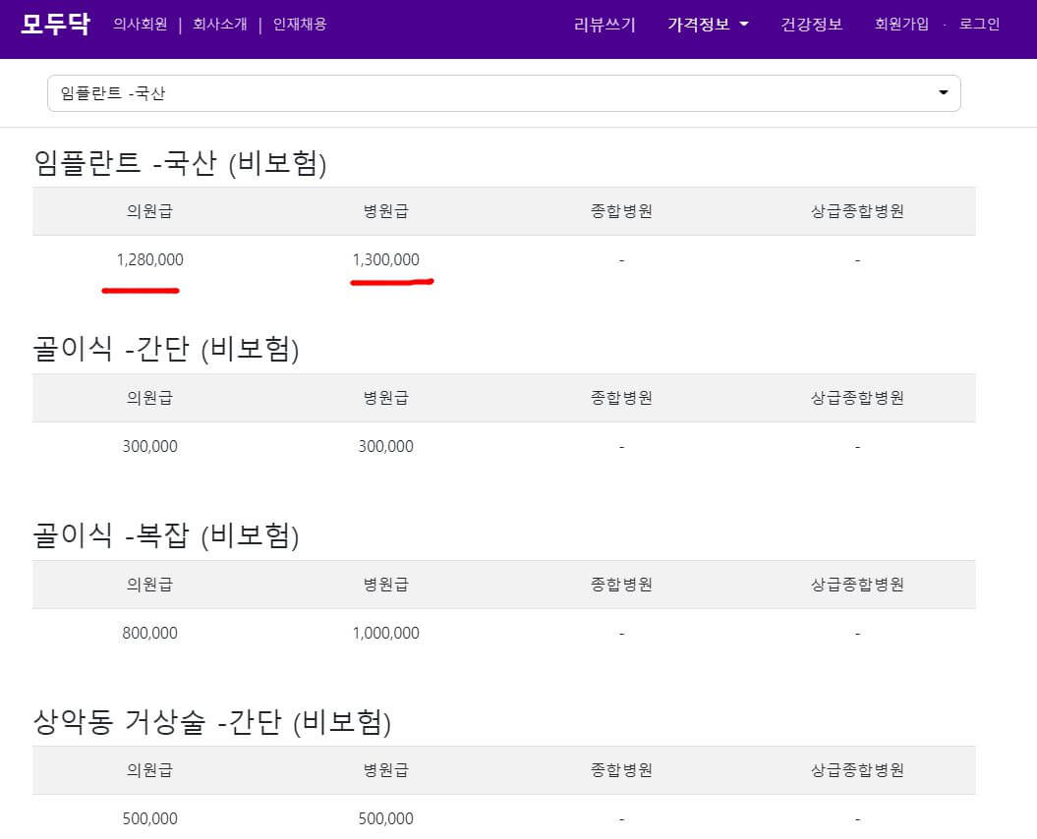Click the dropdown arrow on the search selector
Image resolution: width=1037 pixels, height=839 pixels.
pos(943,92)
